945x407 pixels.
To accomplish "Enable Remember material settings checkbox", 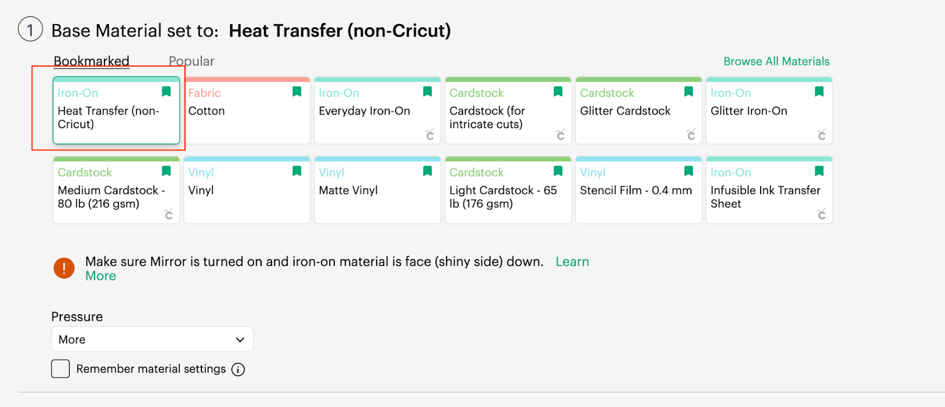I will point(60,369).
